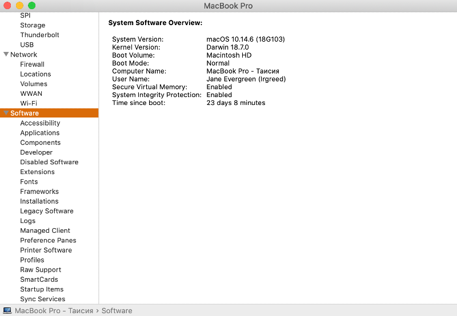Click the 'Macintosh HD' boot volume value
The width and height of the screenshot is (457, 316).
point(229,55)
